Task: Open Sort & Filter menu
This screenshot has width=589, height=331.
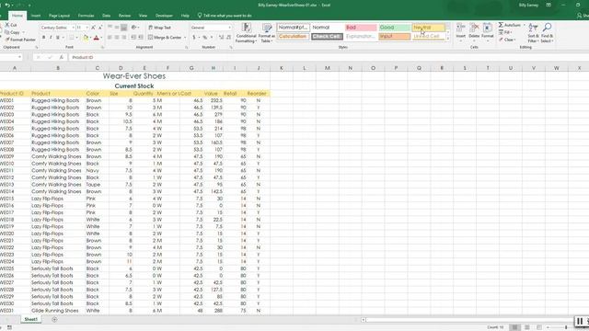Action: (533, 33)
